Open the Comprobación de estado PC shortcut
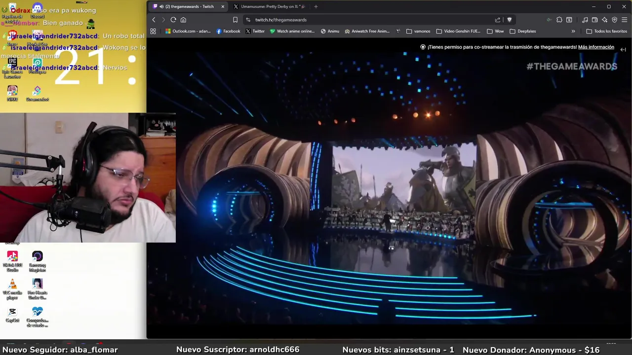632x355 pixels. (38, 317)
